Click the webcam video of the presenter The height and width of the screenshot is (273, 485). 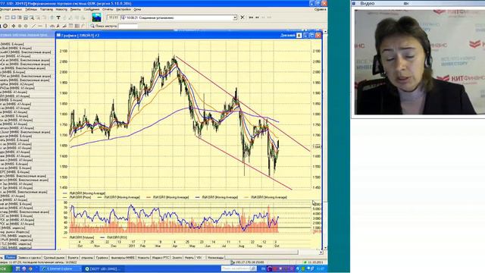coord(419,62)
